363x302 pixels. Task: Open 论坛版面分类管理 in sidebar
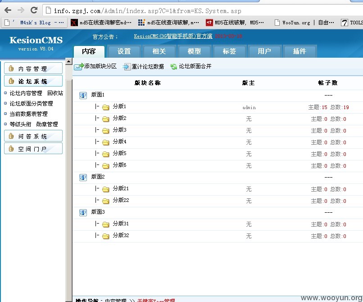[31, 104]
